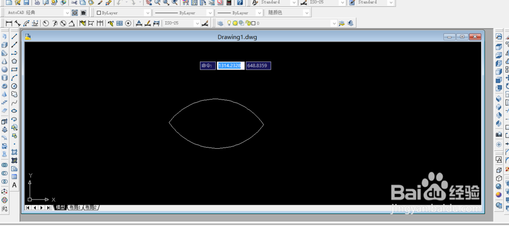Select the 3D Cylinder tool
The height and width of the screenshot is (226, 509).
[5, 78]
